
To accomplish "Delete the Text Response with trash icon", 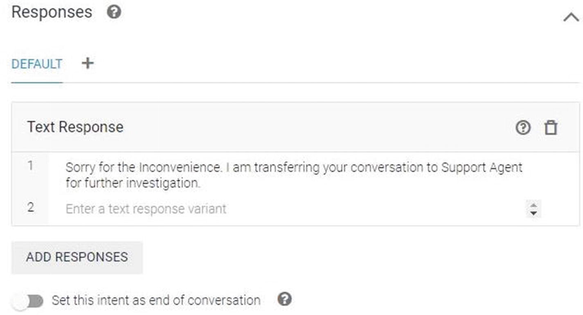I will click(551, 128).
